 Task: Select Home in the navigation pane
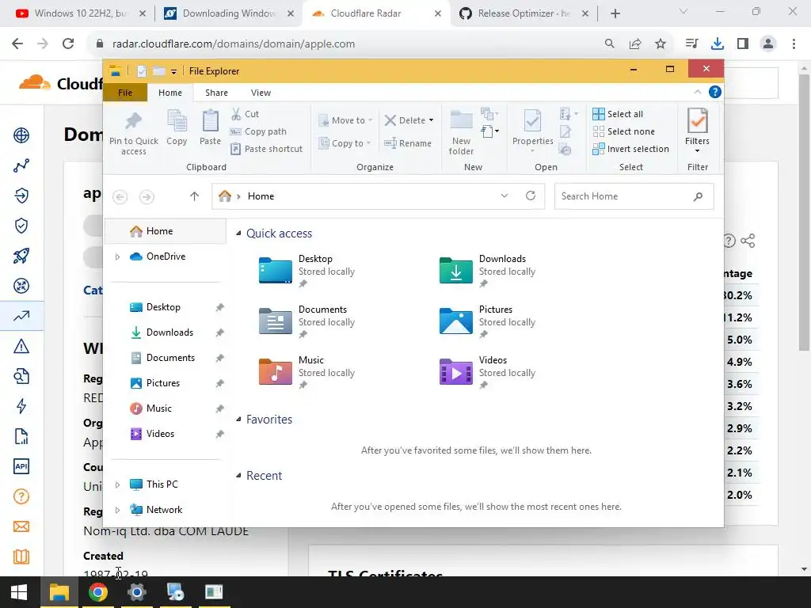click(x=166, y=231)
